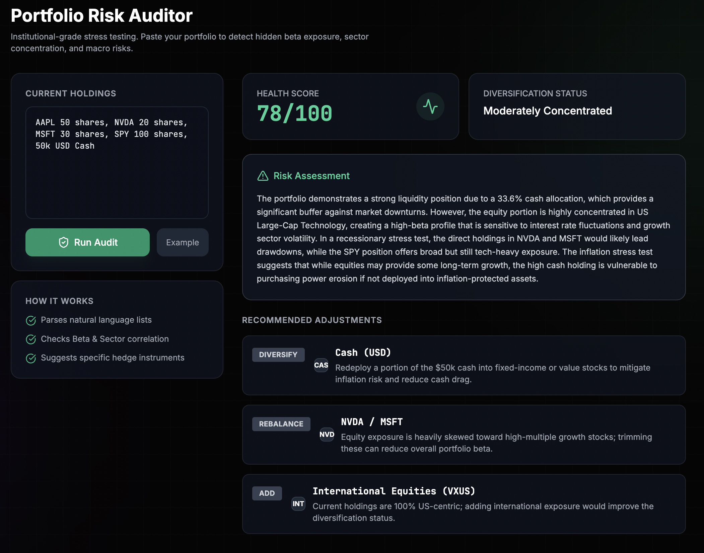This screenshot has width=704, height=553.
Task: Click the NVD ticker badge icon
Action: pos(327,434)
